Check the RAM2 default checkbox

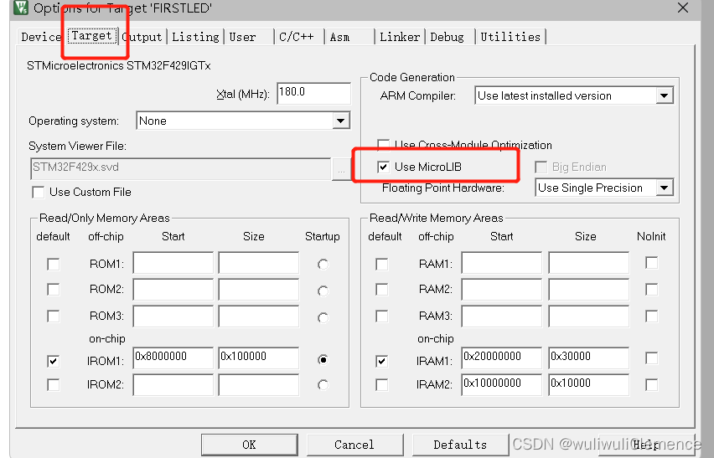pos(381,290)
